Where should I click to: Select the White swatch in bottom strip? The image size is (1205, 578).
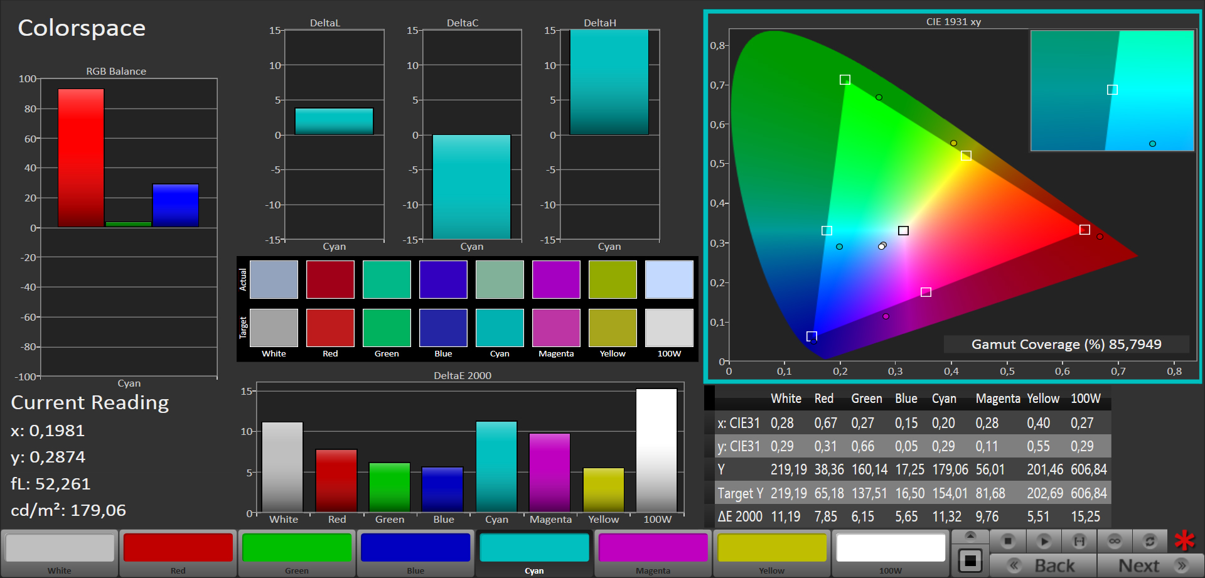tap(60, 548)
